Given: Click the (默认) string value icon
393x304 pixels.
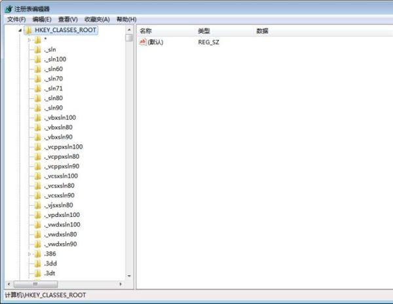Looking at the screenshot, I should (143, 42).
